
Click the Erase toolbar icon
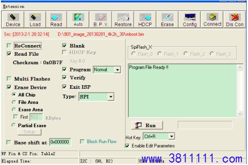(167, 20)
